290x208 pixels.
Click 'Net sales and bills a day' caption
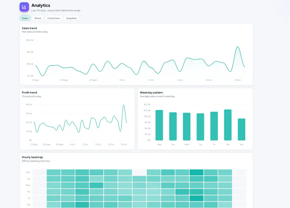(x=35, y=32)
